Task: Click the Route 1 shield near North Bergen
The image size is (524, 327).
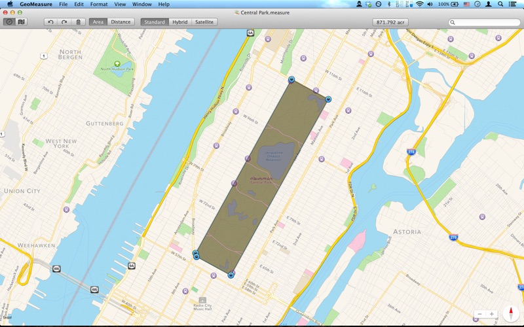Action: (x=43, y=56)
